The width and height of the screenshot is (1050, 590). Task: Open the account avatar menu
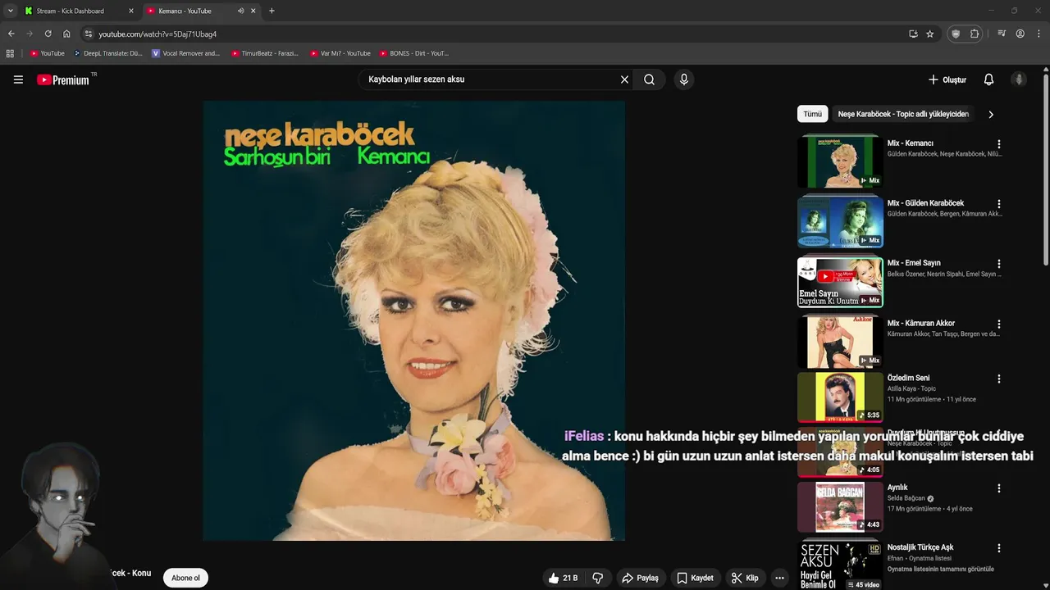(x=1019, y=79)
